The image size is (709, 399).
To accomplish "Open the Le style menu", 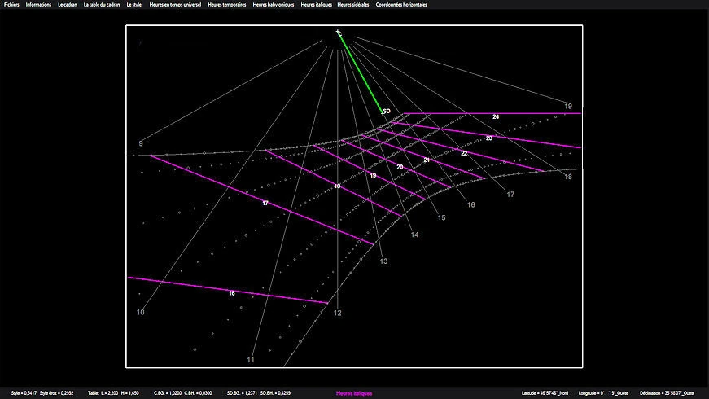I will tap(133, 5).
